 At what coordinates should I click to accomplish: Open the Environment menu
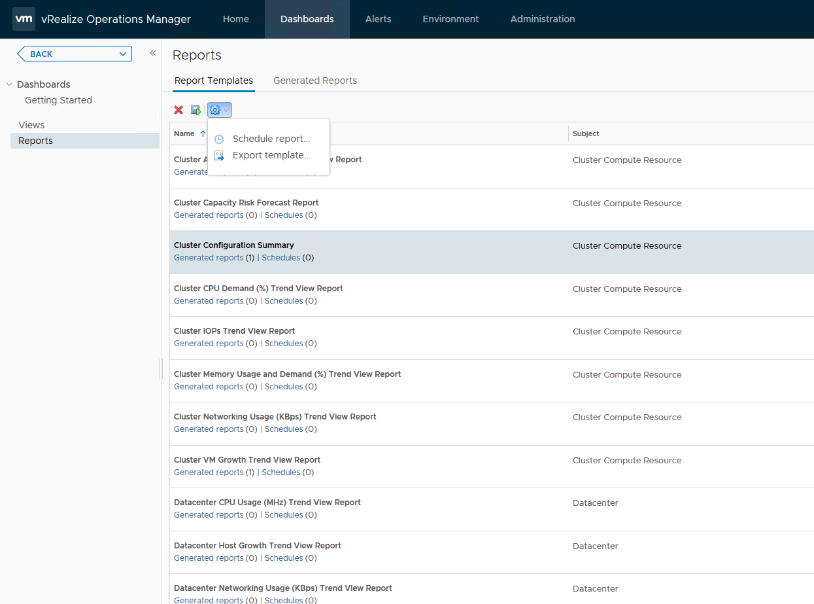(451, 19)
